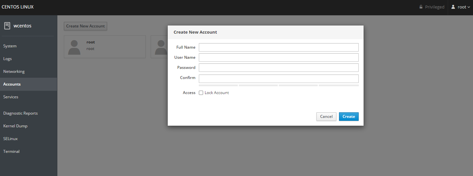Click into the Confirm password field
This screenshot has height=176, width=473.
coord(279,79)
